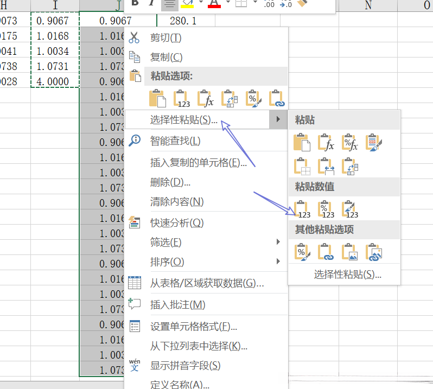The width and height of the screenshot is (433, 389).
Task: Click Decrease Decimal button in mini toolbar
Action: [285, 3]
